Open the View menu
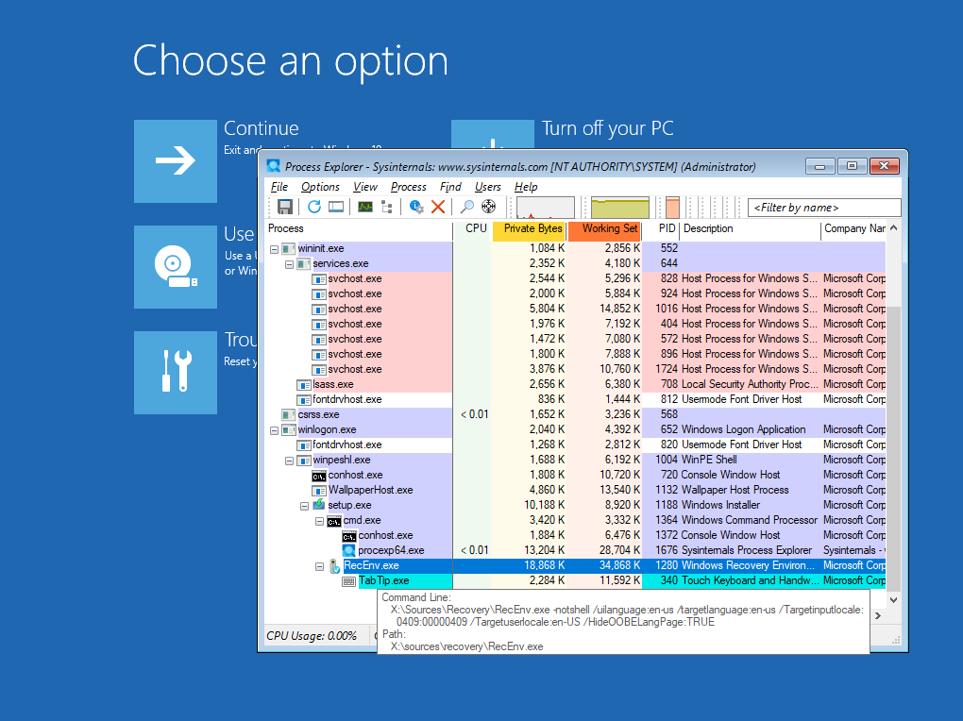Screen dimensions: 963x721 coord(364,187)
